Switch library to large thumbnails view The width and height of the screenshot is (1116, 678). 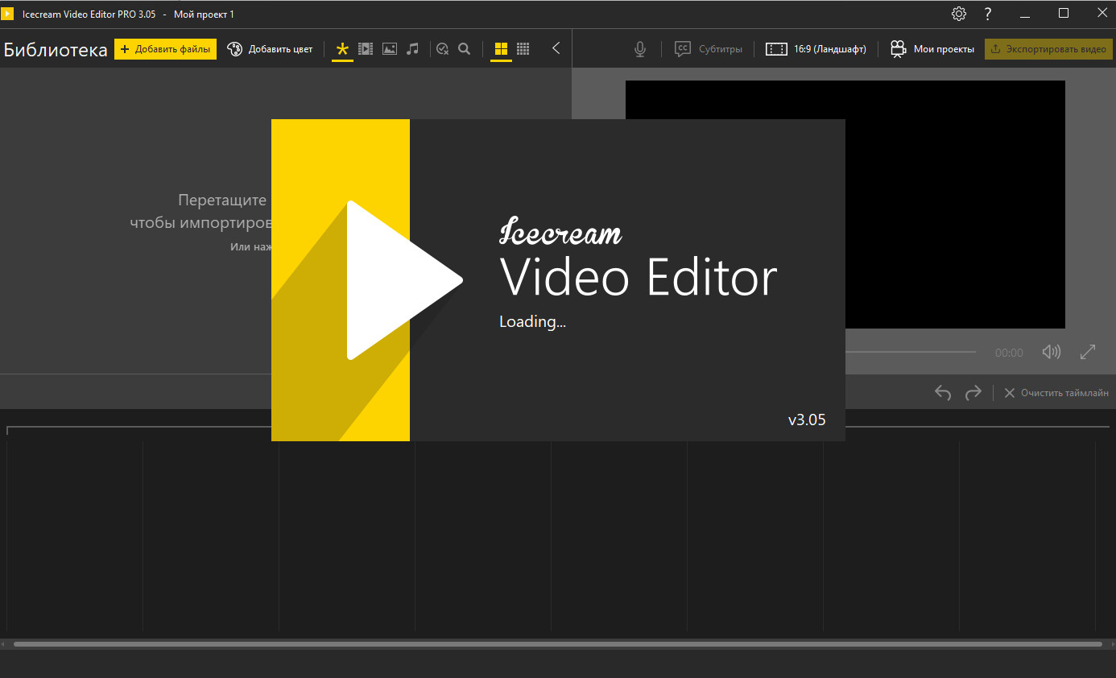click(501, 49)
